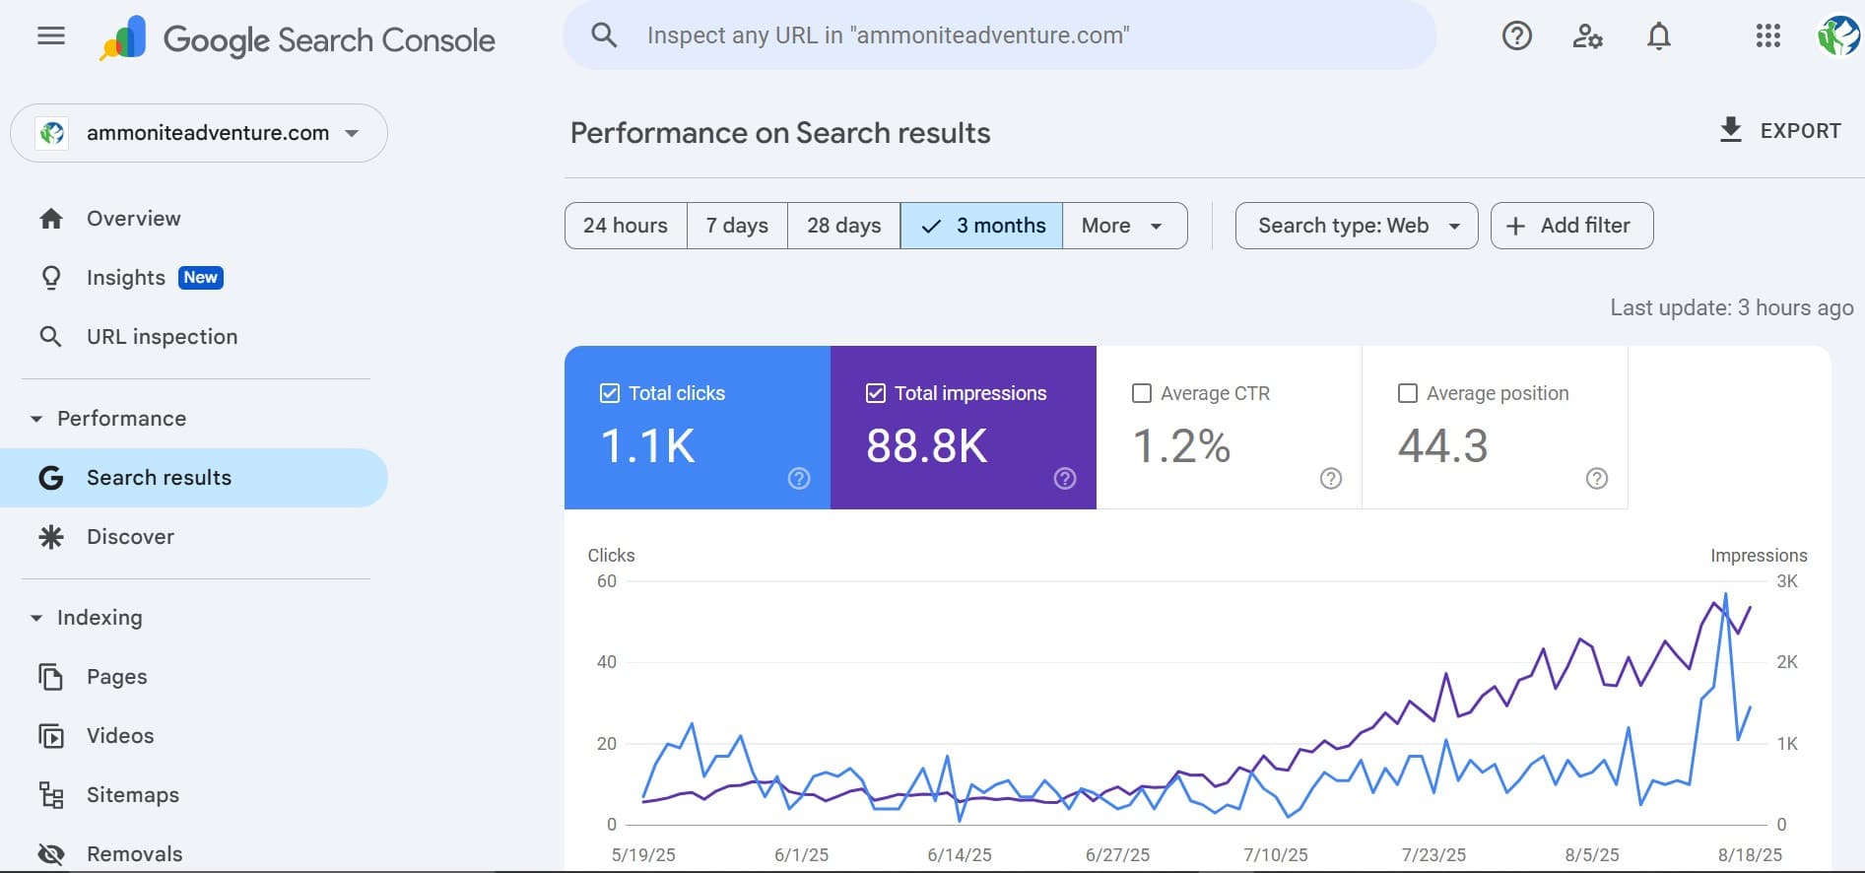The height and width of the screenshot is (873, 1865).
Task: Click the Help question mark icon
Action: point(1516,36)
